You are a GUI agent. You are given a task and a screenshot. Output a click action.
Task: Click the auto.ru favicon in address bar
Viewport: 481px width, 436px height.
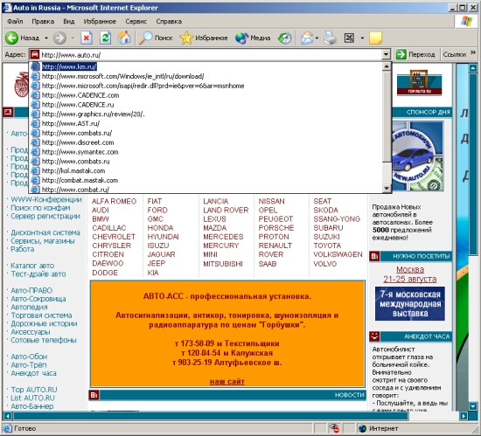[35, 55]
